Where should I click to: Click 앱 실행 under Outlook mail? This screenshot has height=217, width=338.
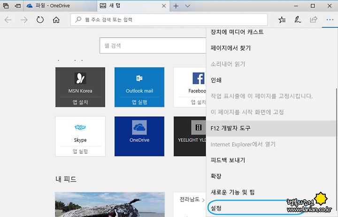[x=139, y=102]
